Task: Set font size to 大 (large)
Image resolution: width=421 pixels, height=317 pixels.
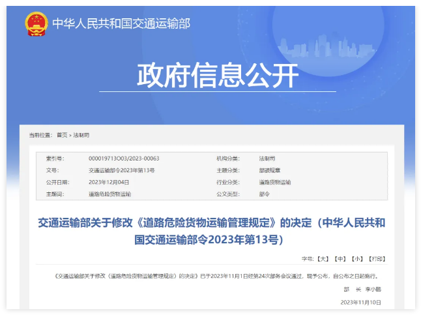Action: coord(323,259)
